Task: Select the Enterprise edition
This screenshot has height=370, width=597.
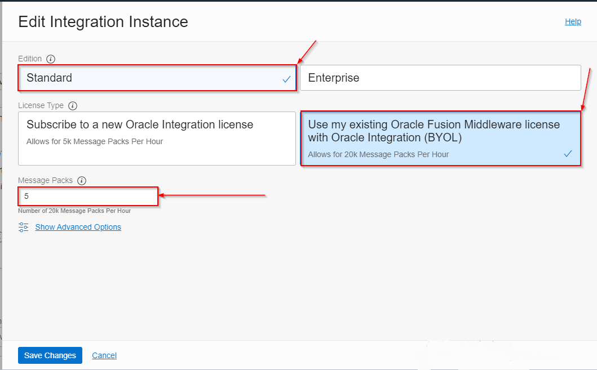Action: [x=440, y=77]
